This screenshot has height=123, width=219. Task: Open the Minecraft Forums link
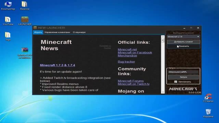pyautogui.click(x=131, y=81)
